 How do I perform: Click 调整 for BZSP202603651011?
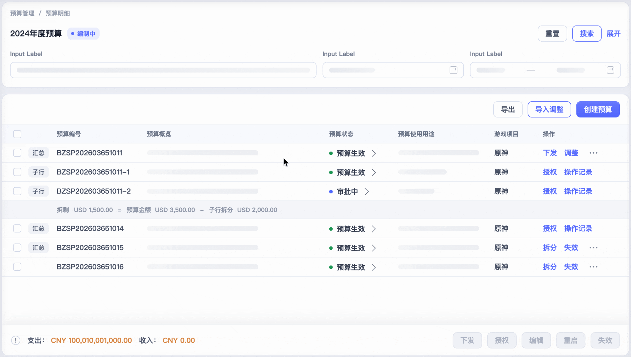coord(571,153)
